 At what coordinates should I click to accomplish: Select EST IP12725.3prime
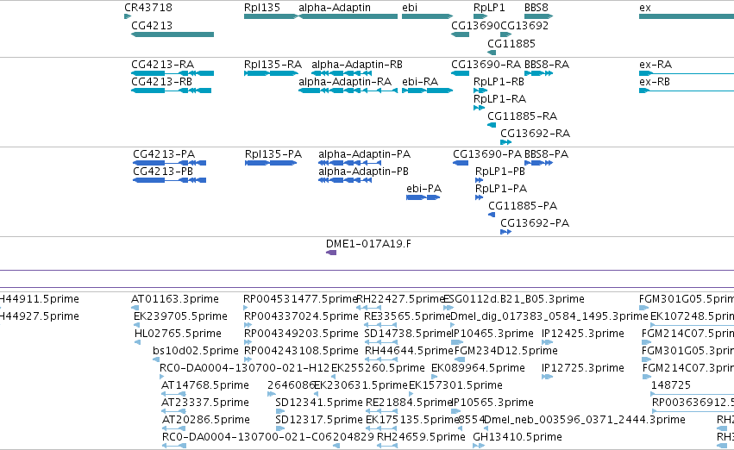pos(547,378)
